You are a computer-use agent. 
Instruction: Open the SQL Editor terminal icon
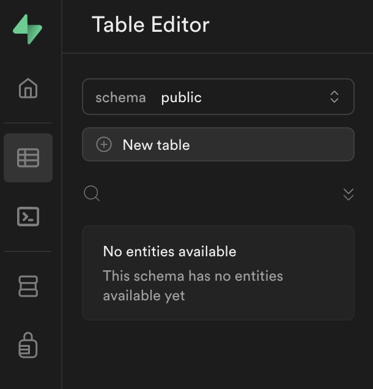pyautogui.click(x=28, y=217)
